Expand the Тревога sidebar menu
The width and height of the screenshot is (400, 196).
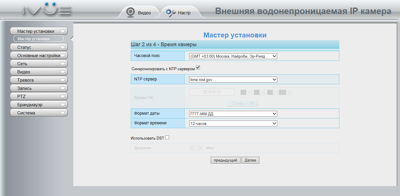[39, 80]
